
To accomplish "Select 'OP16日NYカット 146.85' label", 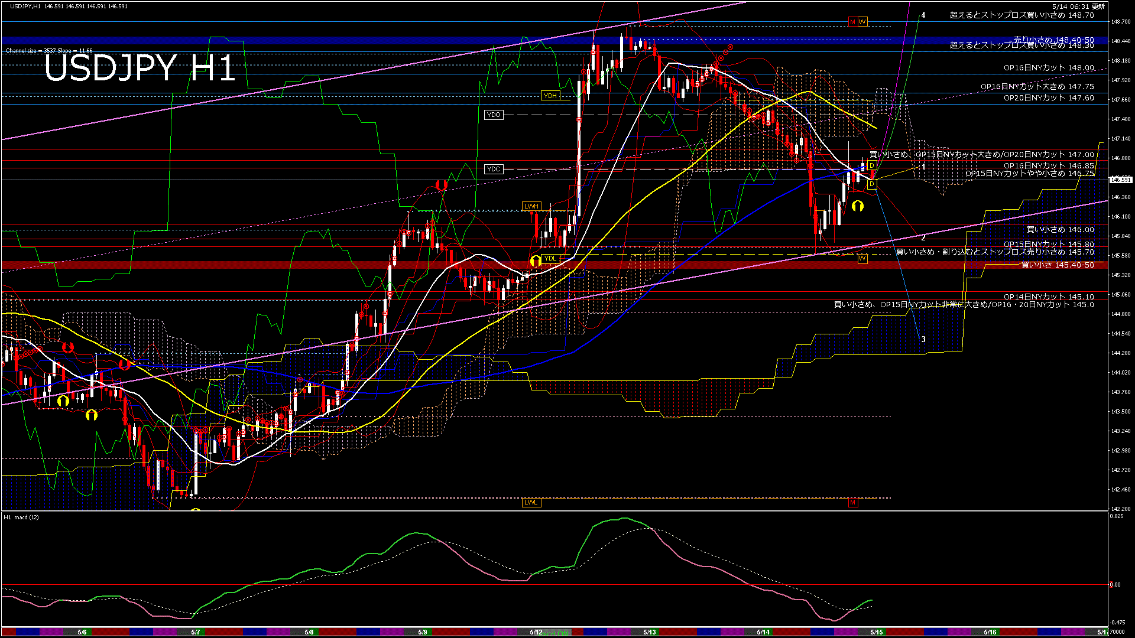I will 1049,166.
